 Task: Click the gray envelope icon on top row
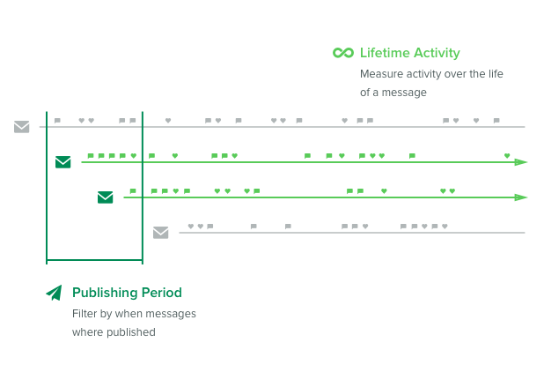[x=21, y=127]
